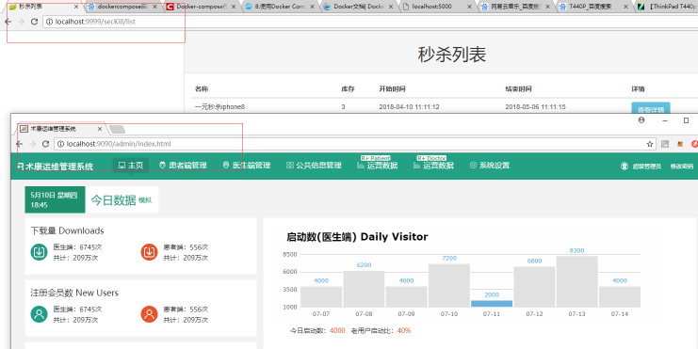This screenshot has width=698, height=349.
Task: Click the end time 2018-05-05 11:11:15
Action: (x=536, y=106)
